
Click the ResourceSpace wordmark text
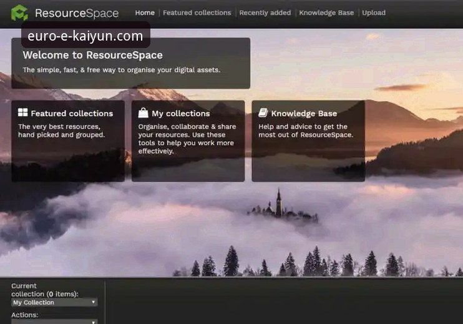click(x=77, y=13)
